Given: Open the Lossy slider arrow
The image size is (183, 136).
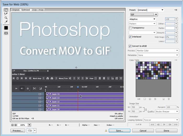Looking at the screenshot, I should (x=176, y=41).
